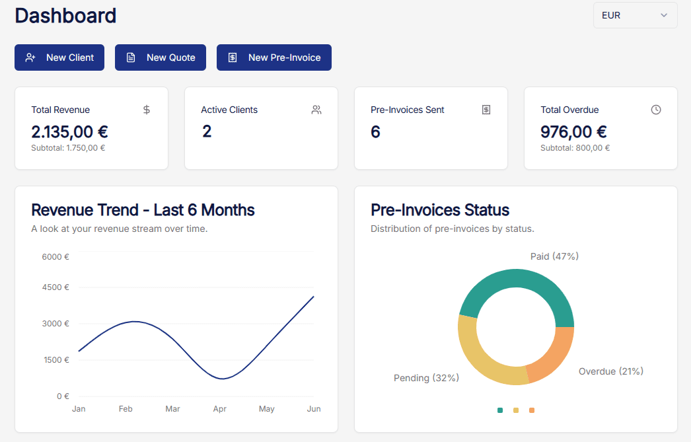Click the dollar icon on Total Revenue card
The image size is (691, 442).
(x=146, y=110)
